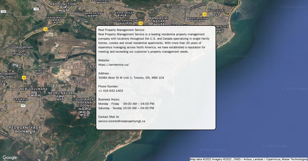
Task: Click the Monday - Friday business hours line
Action: [x=126, y=104]
